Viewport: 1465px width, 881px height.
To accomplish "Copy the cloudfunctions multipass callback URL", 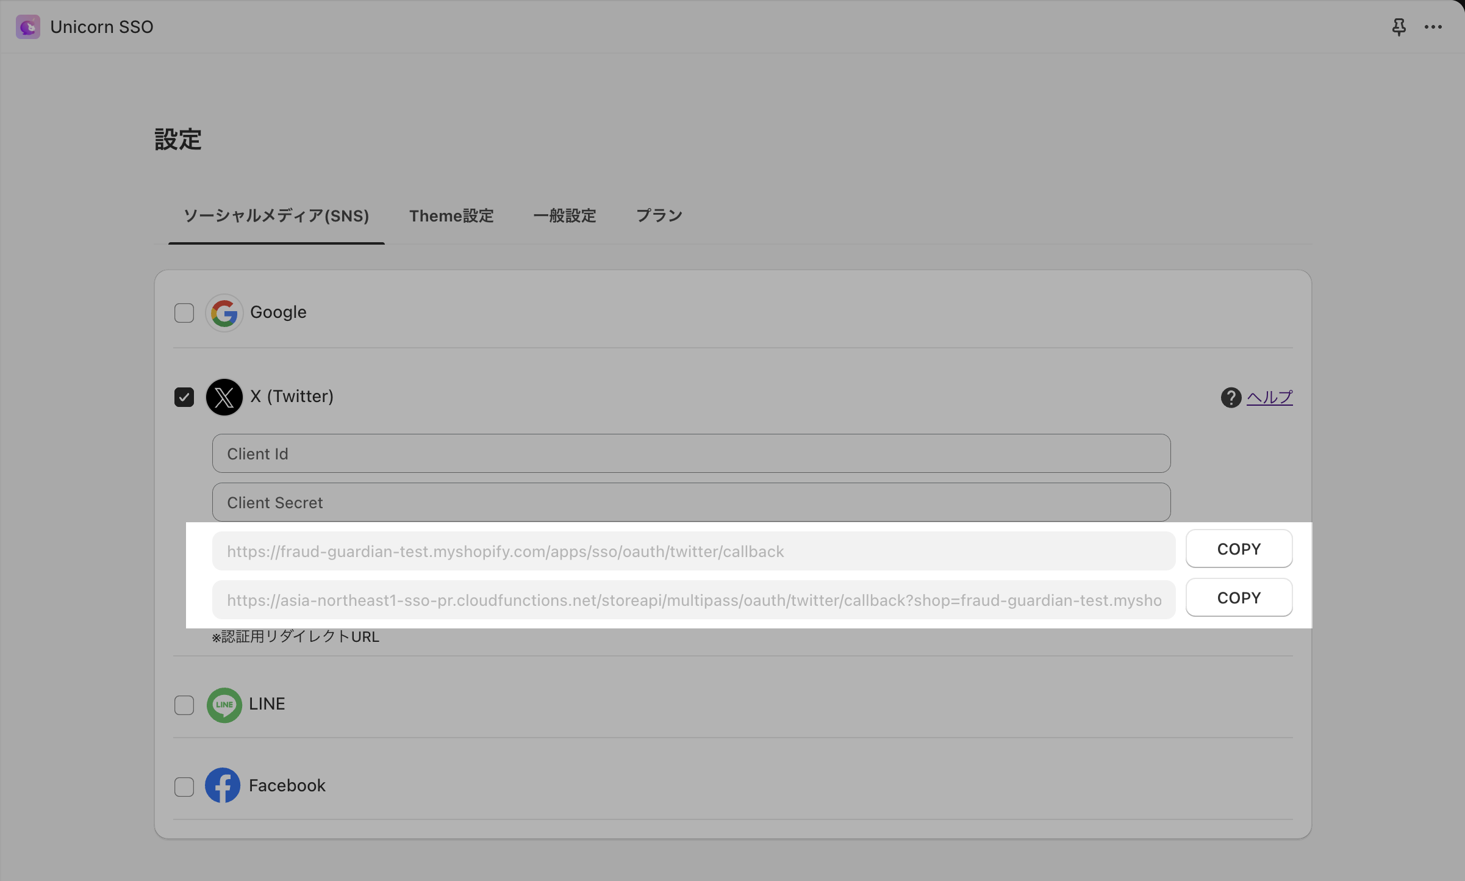I will (x=1238, y=597).
